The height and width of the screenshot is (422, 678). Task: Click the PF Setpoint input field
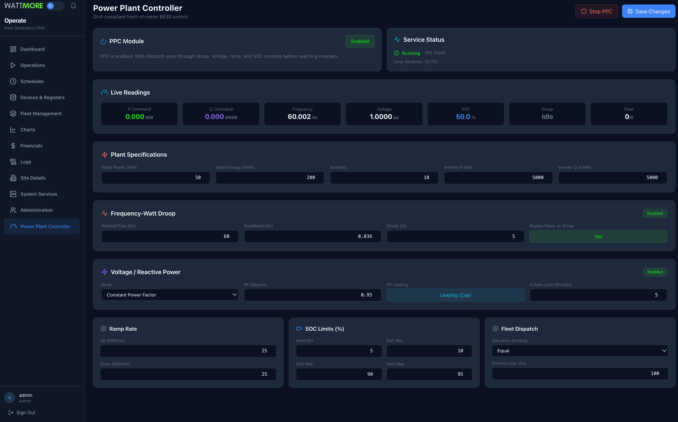(312, 295)
